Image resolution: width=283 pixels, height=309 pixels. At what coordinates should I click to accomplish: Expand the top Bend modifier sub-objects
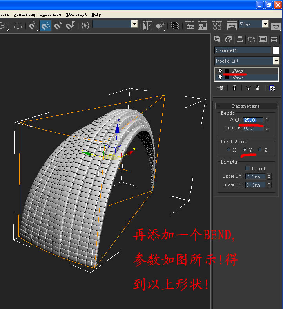coord(227,71)
